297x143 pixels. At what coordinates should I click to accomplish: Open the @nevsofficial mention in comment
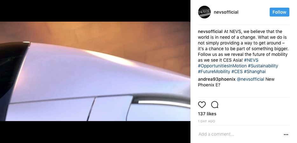250,79
